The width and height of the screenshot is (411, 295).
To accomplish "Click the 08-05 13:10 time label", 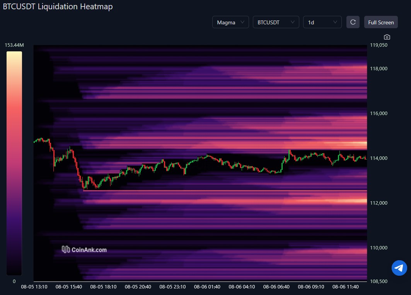I will (34, 287).
